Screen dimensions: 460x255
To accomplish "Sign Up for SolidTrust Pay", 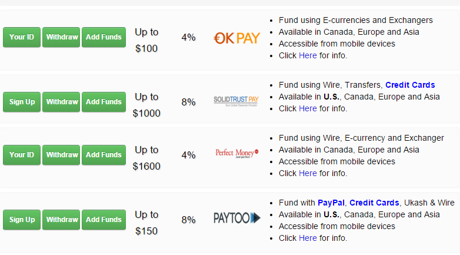I will pyautogui.click(x=22, y=102).
